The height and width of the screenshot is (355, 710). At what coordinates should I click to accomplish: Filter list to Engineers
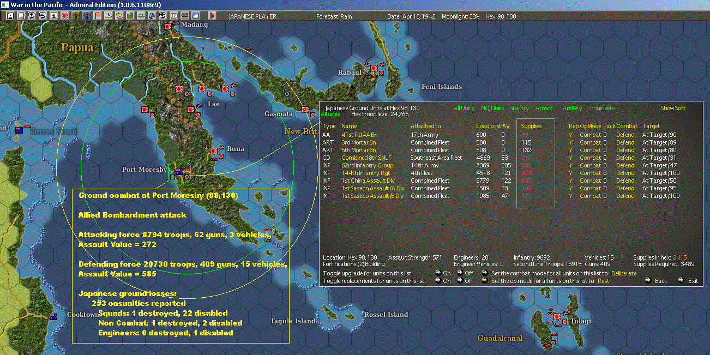602,108
